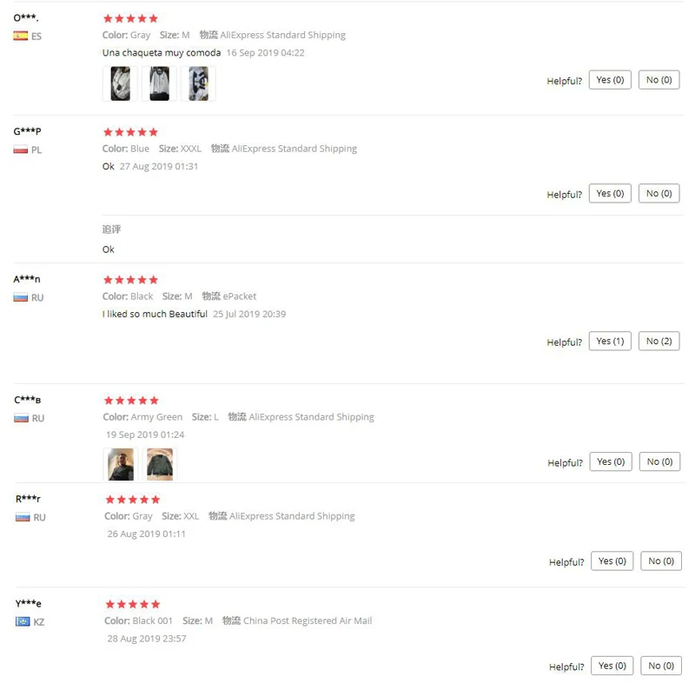Vote No (0) on C***B's Army Green review
The height and width of the screenshot is (690, 695).
(x=659, y=461)
